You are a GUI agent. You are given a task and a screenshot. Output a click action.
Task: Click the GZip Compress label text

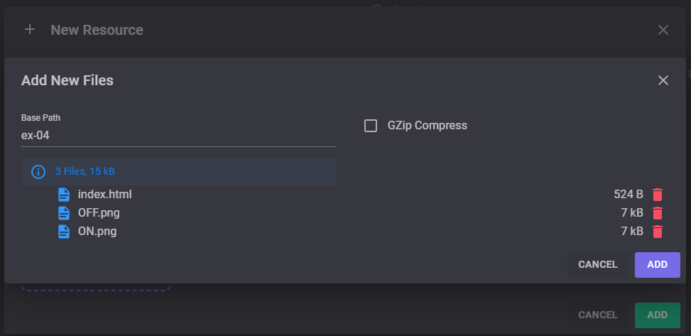coord(427,126)
